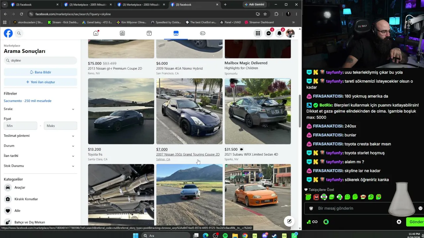Open the Chrome tab search dropdown
424x238 pixels.
4,4
